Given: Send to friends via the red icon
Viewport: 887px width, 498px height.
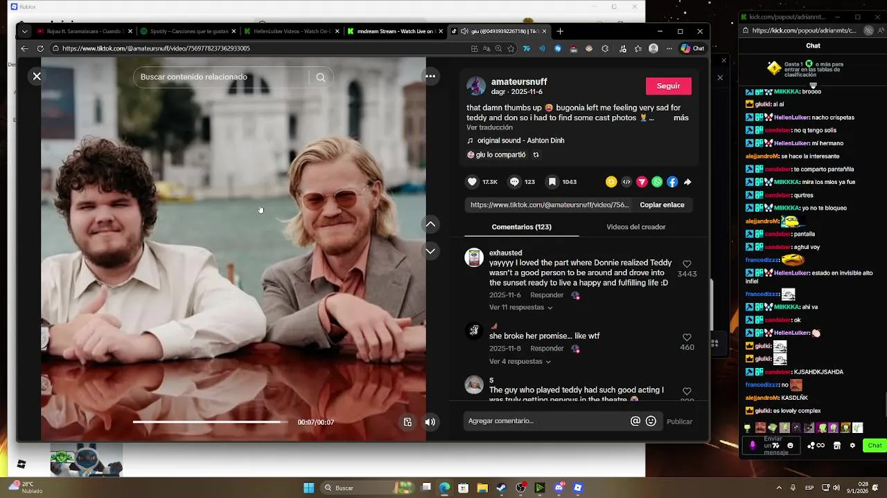Looking at the screenshot, I should pyautogui.click(x=642, y=182).
